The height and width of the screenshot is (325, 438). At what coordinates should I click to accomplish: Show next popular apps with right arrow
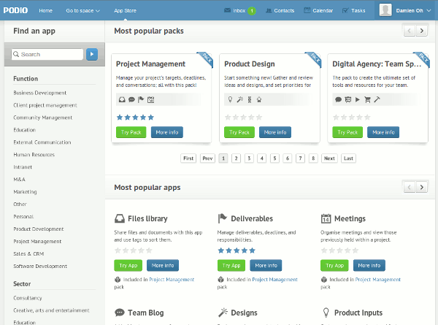point(422,188)
